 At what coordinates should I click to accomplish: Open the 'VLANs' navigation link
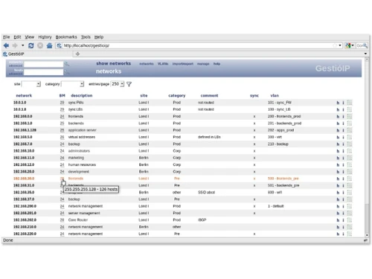(163, 64)
